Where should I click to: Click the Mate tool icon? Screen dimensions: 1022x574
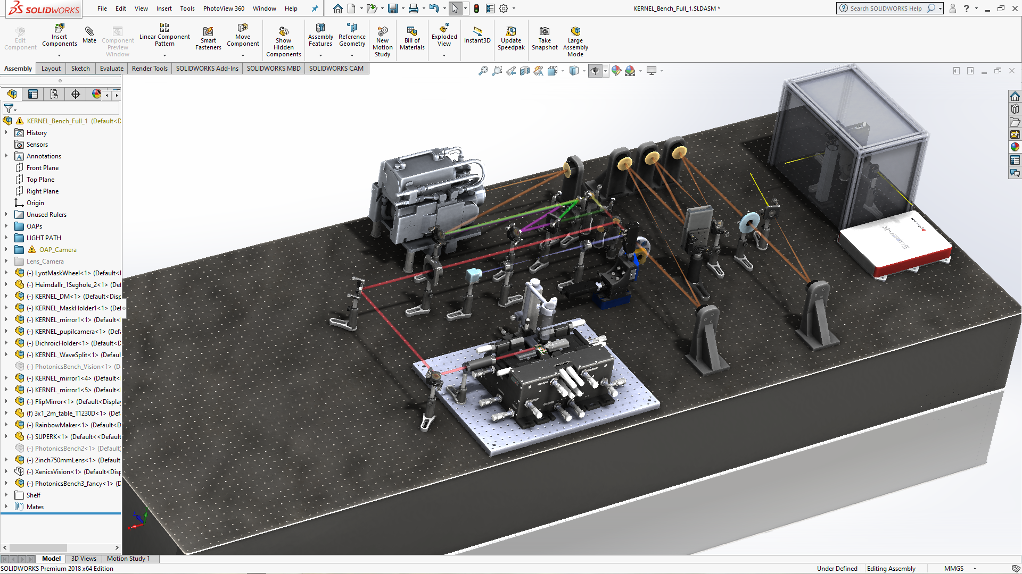89,35
